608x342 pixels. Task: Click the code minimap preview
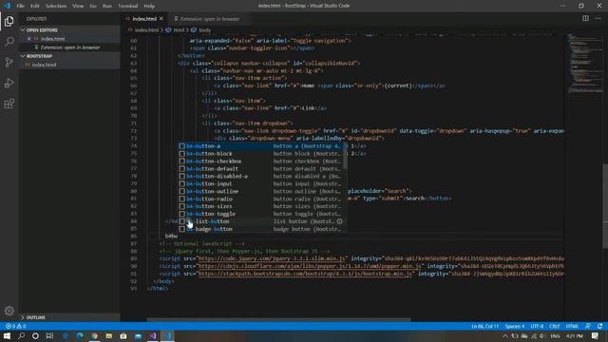(585, 64)
